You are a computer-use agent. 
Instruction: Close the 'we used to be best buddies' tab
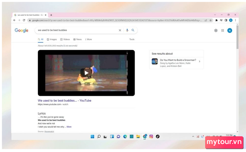pyautogui.click(x=45, y=15)
